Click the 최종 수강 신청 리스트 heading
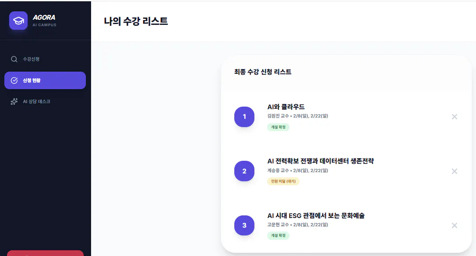The image size is (476, 256). pyautogui.click(x=263, y=72)
